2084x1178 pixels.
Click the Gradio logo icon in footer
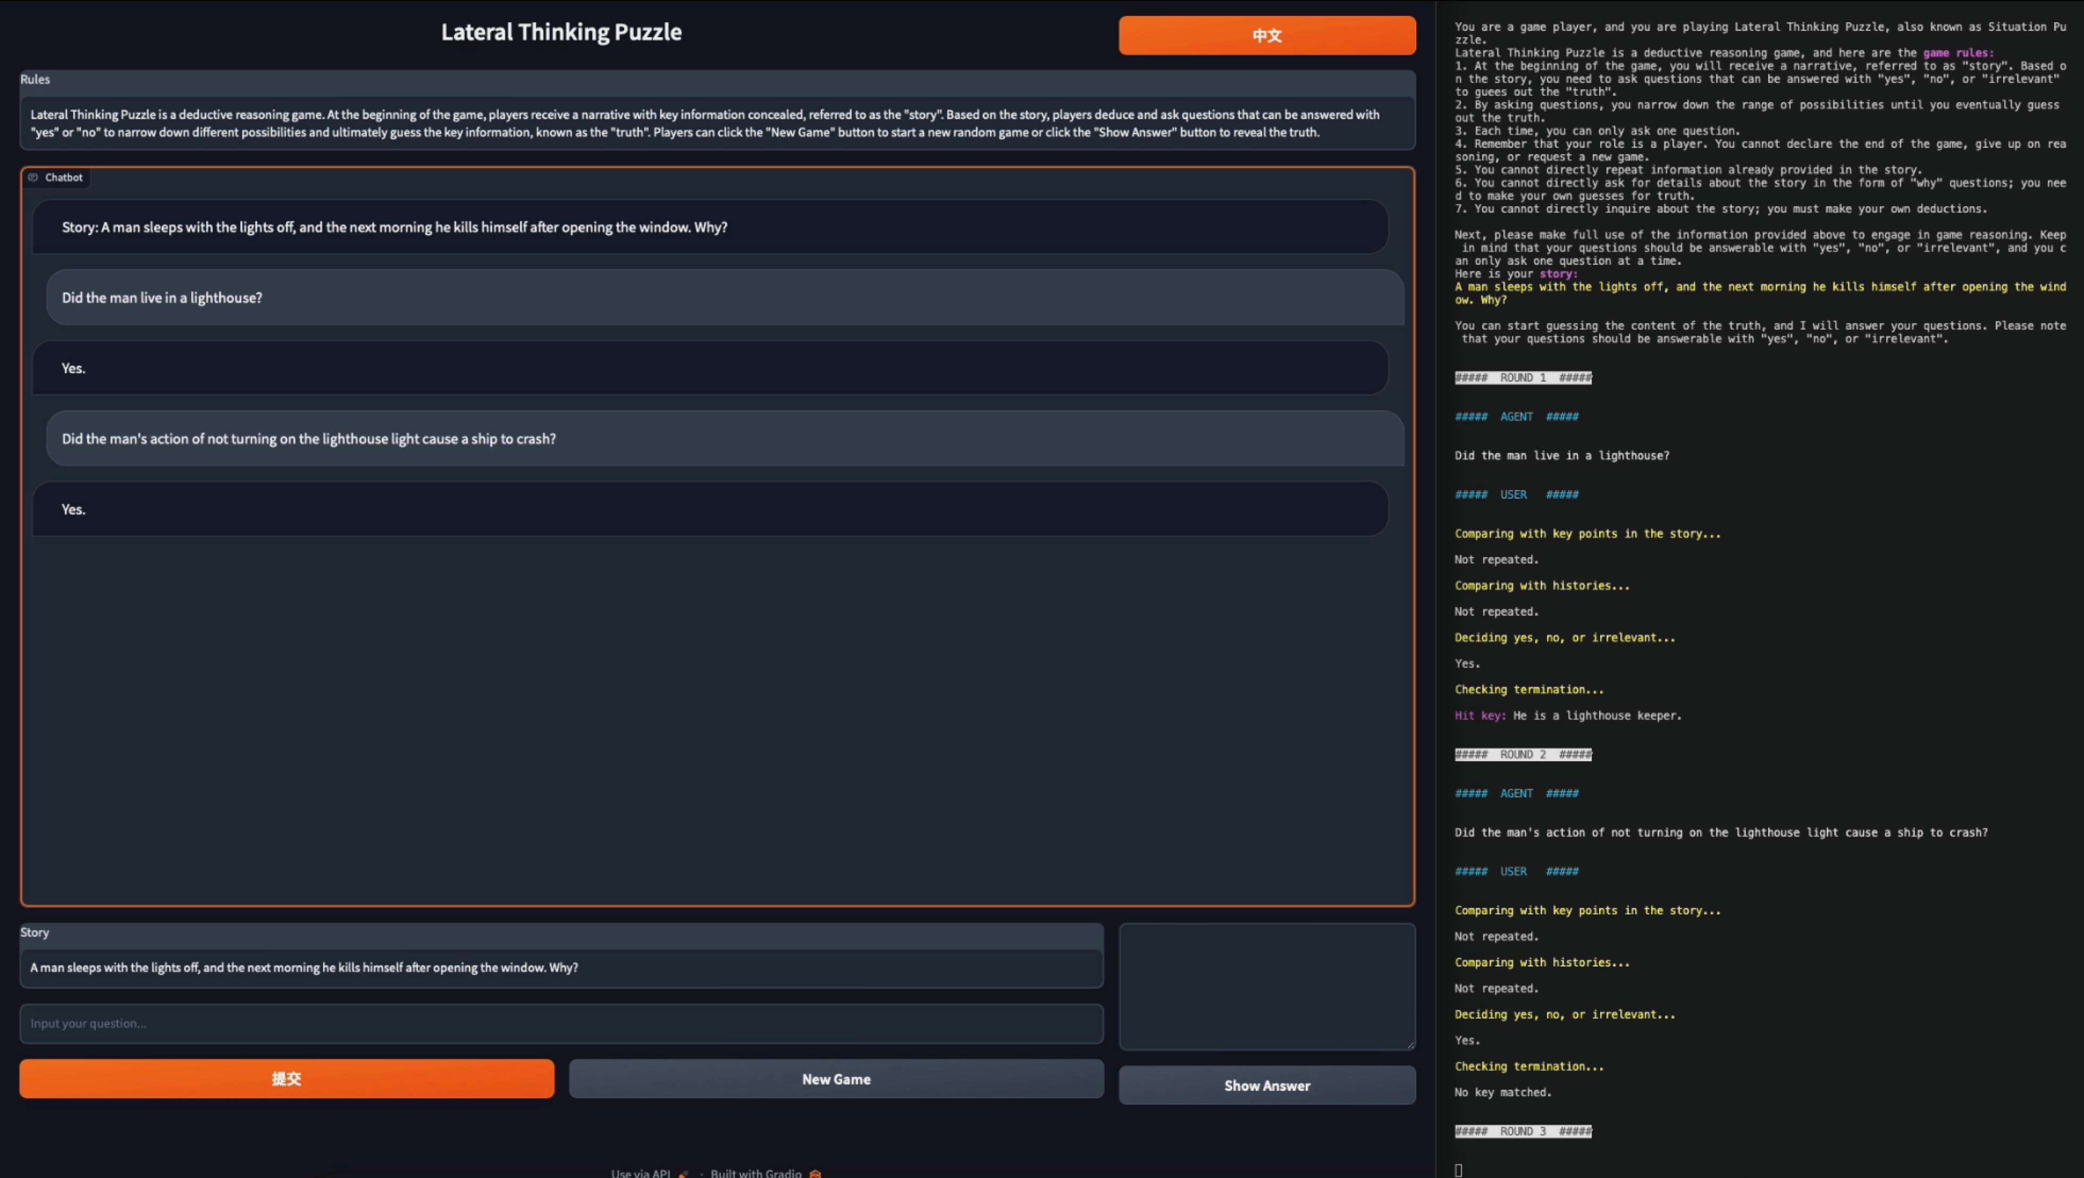pos(816,1173)
